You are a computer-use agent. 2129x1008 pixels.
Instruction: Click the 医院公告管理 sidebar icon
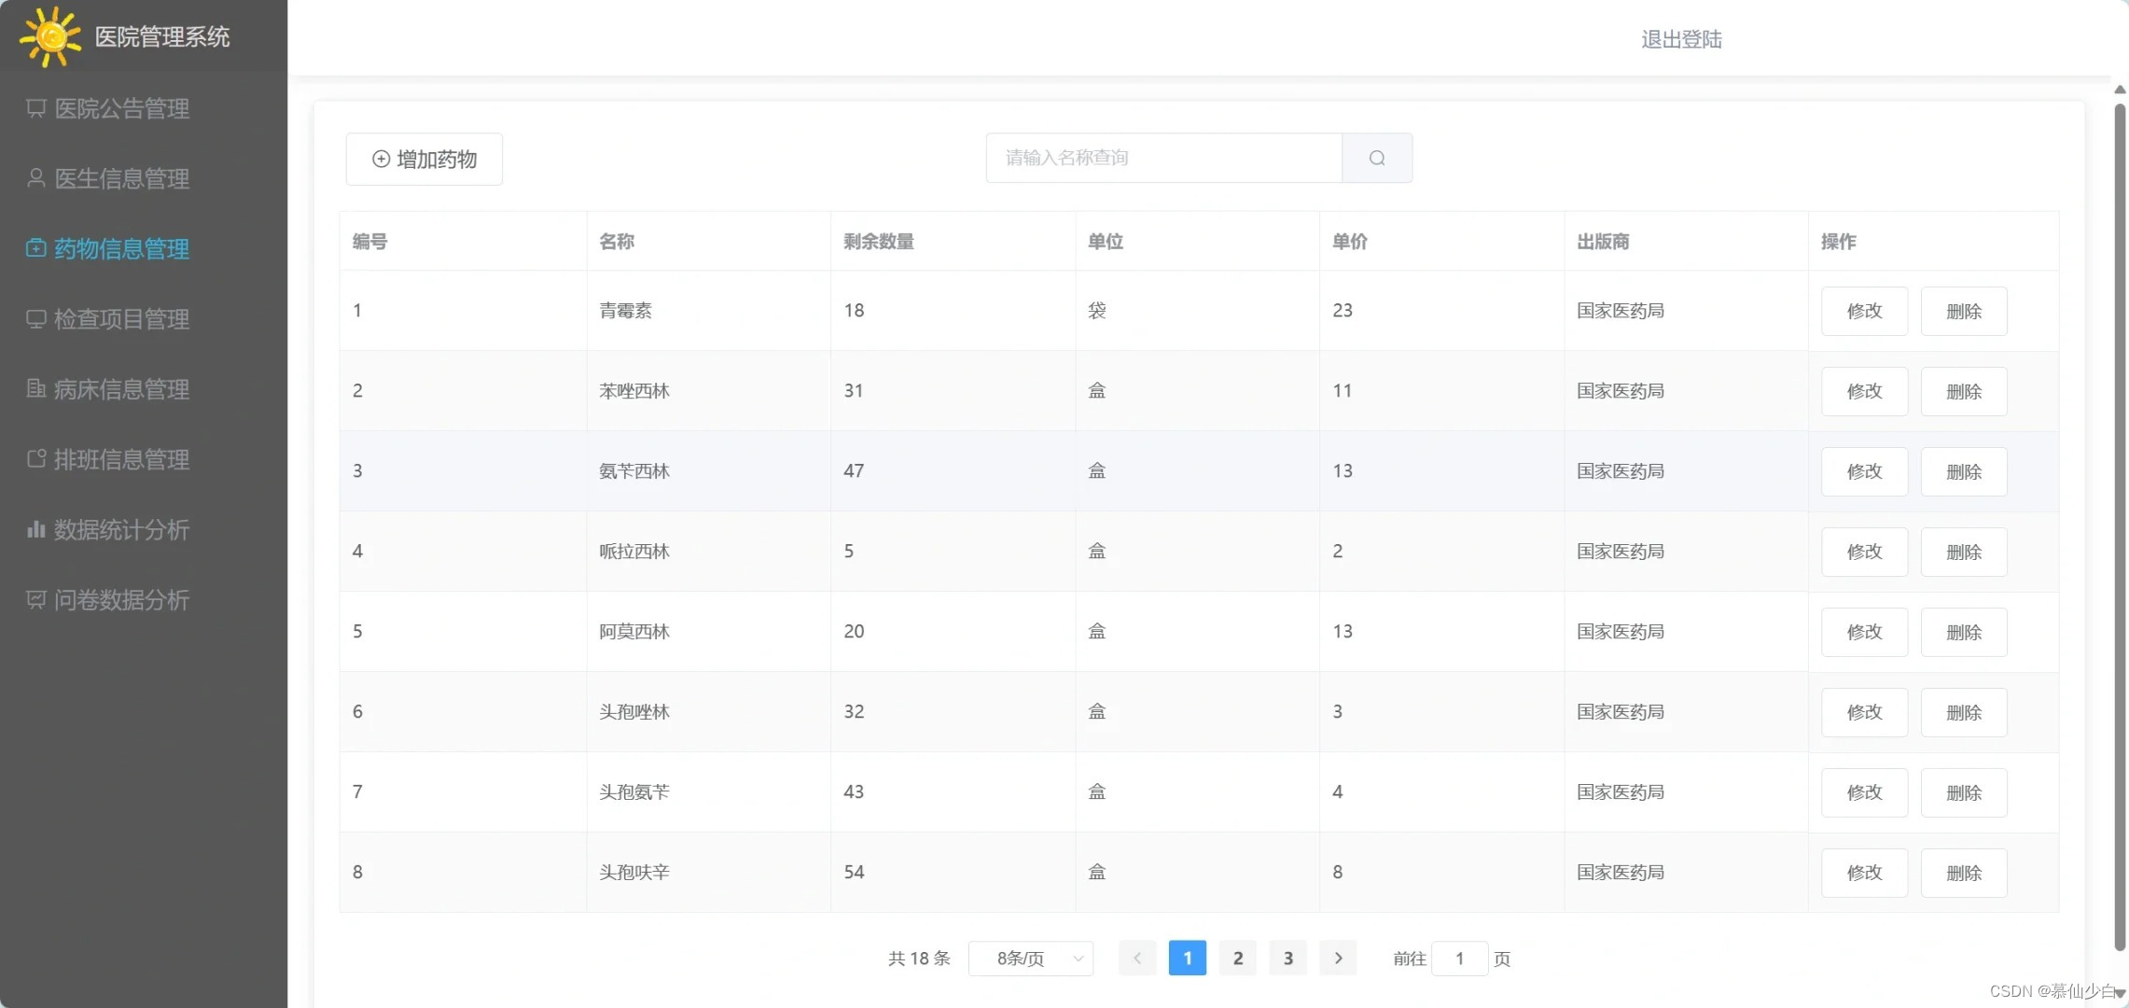[36, 108]
